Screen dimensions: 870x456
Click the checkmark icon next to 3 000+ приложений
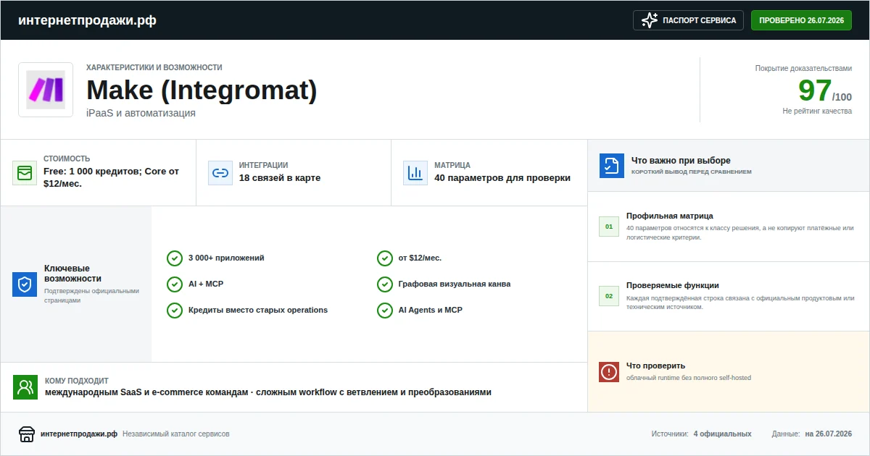(x=175, y=258)
